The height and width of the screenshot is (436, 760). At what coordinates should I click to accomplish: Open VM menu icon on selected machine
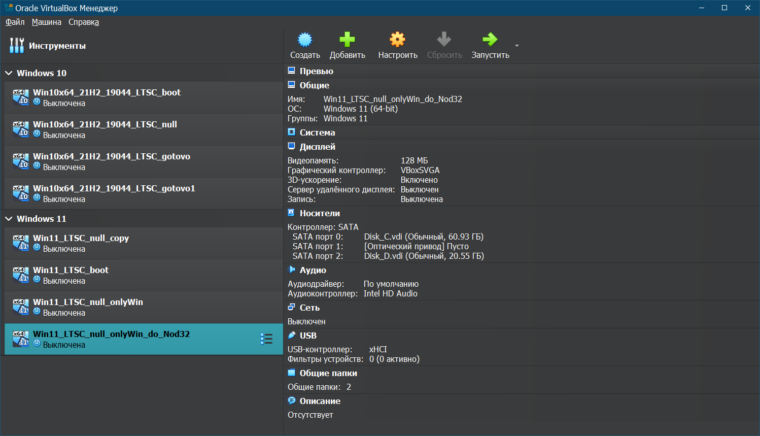[266, 339]
